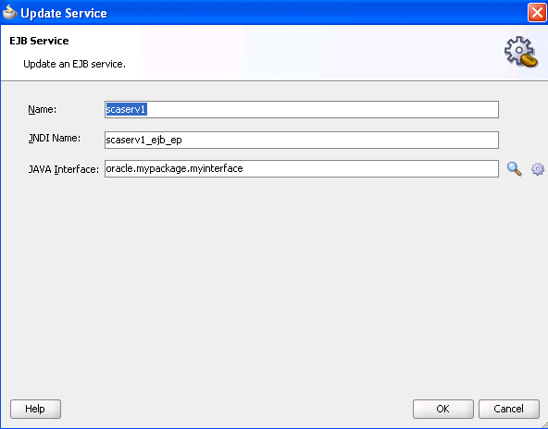
Task: Click the resize grip in dialog's bottom corner
Action: coord(542,423)
